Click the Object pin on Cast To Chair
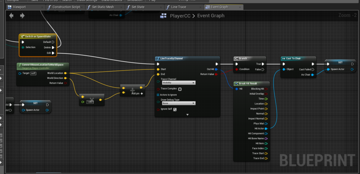This screenshot has height=174, width=360. click(x=284, y=69)
